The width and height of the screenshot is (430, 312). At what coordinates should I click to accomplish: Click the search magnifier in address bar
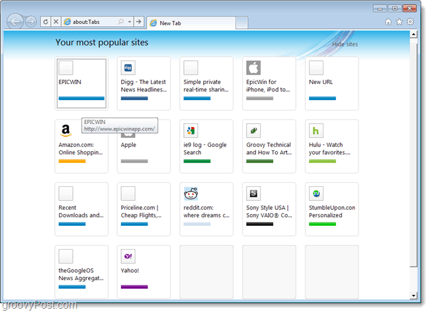120,21
